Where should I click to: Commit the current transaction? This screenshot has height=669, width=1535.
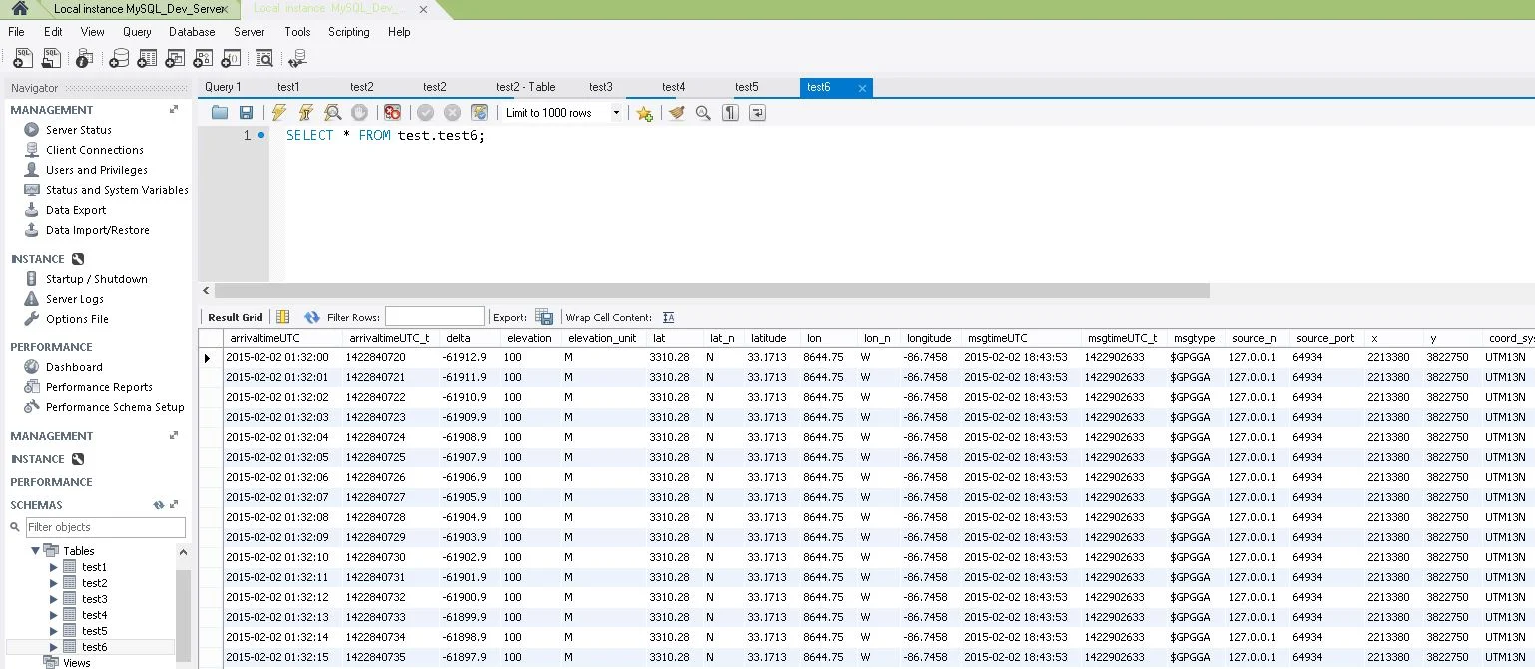[426, 113]
